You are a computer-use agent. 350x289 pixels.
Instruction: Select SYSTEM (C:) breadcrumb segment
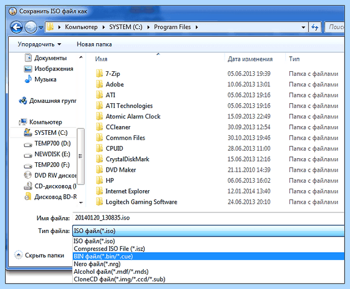(x=125, y=27)
